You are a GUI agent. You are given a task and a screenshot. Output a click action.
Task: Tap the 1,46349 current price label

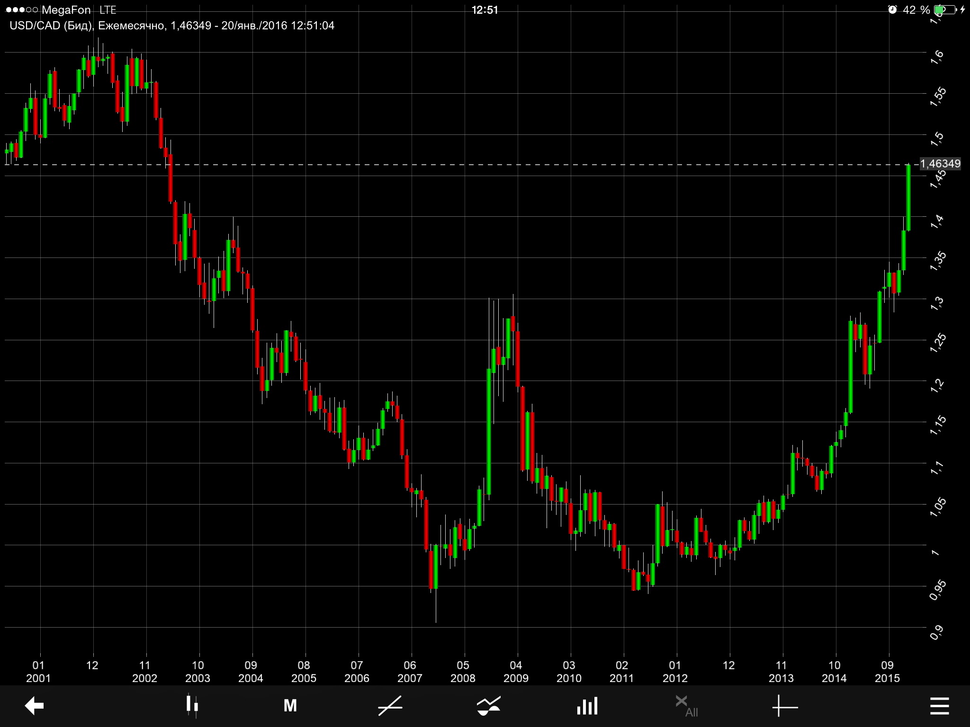click(x=940, y=164)
